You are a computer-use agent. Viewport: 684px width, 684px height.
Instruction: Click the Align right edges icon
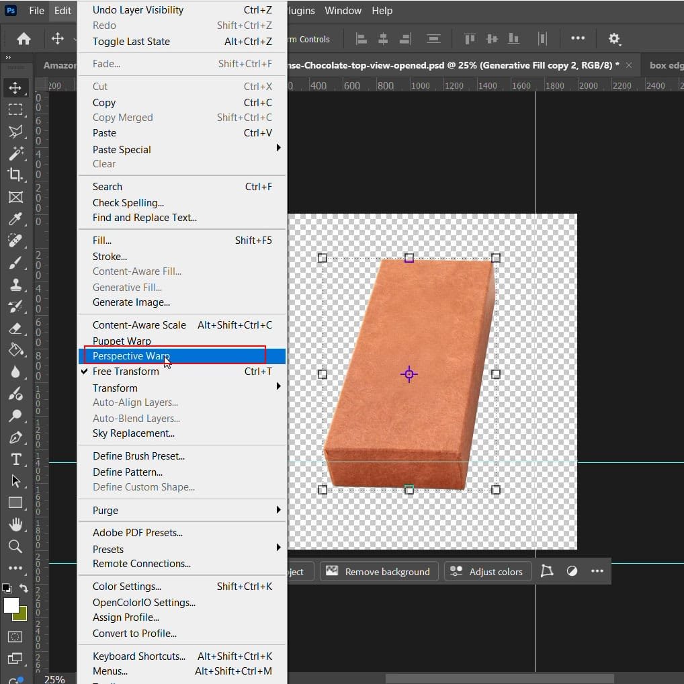click(404, 39)
